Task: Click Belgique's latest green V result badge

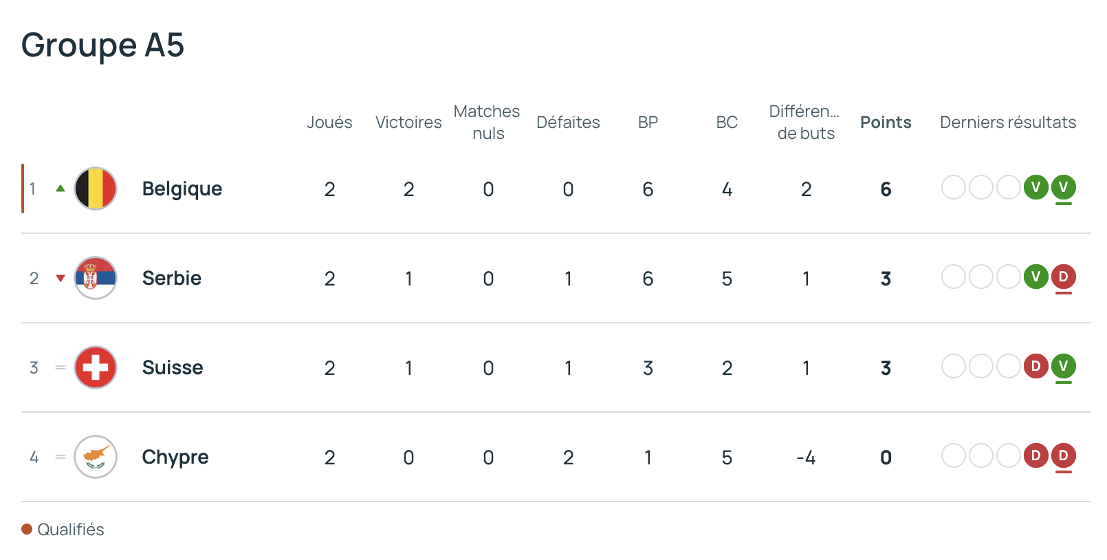Action: click(1063, 187)
